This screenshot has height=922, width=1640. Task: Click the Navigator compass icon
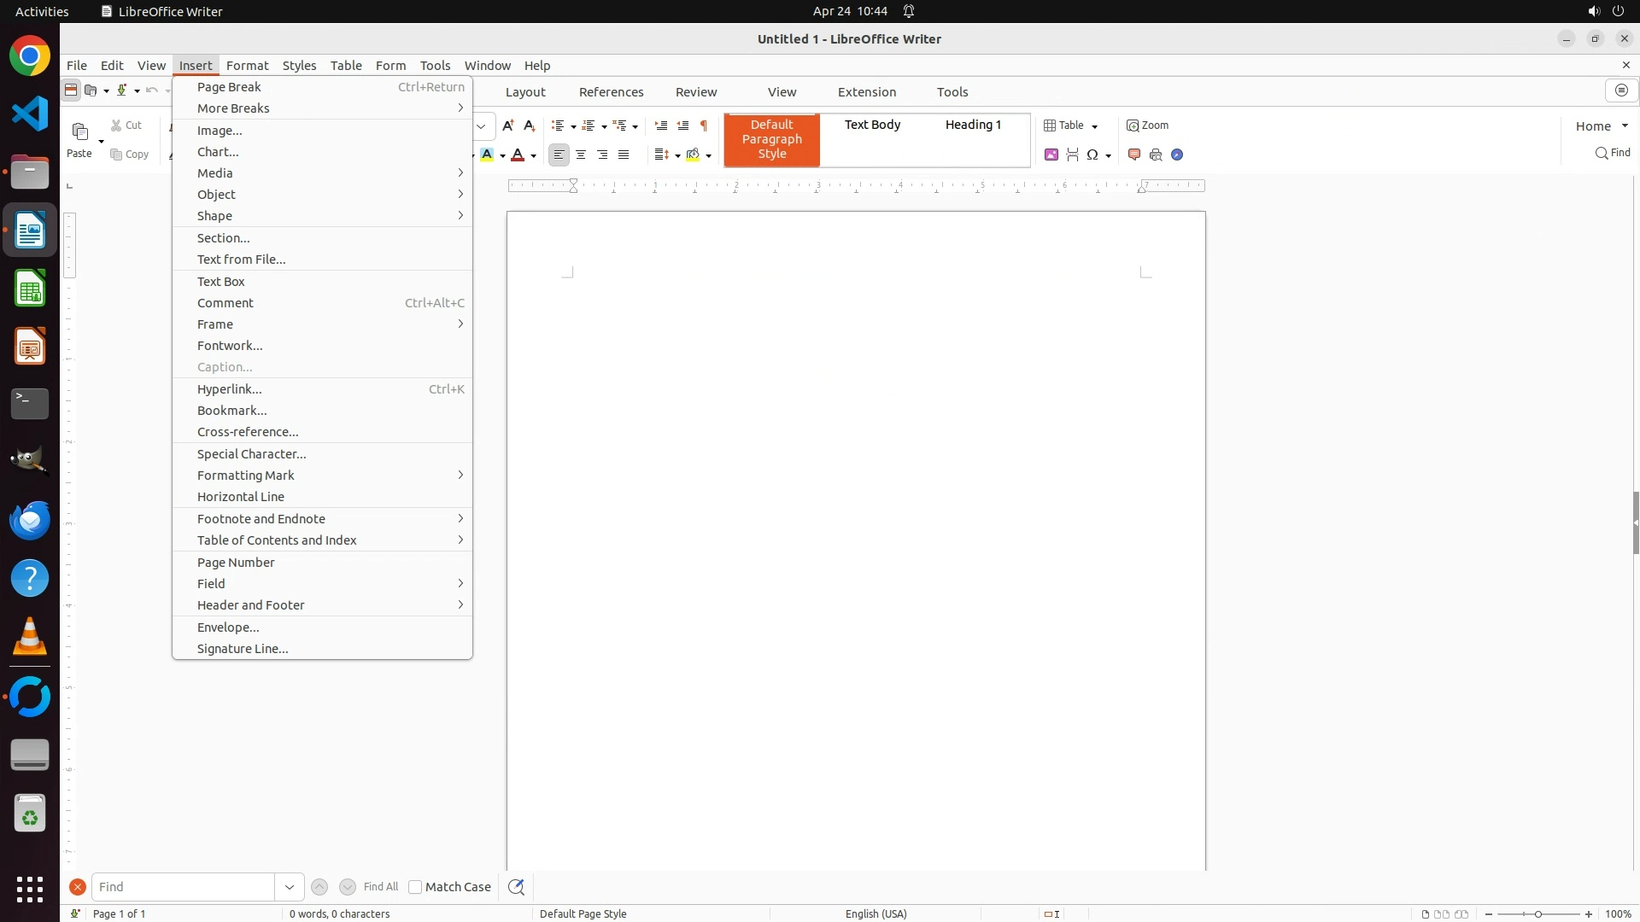(x=1177, y=155)
